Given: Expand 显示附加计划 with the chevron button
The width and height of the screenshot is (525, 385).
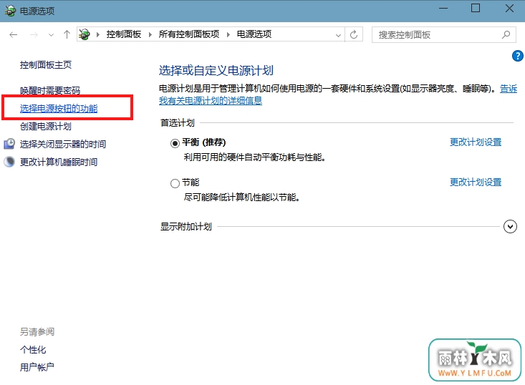Looking at the screenshot, I should point(510,227).
